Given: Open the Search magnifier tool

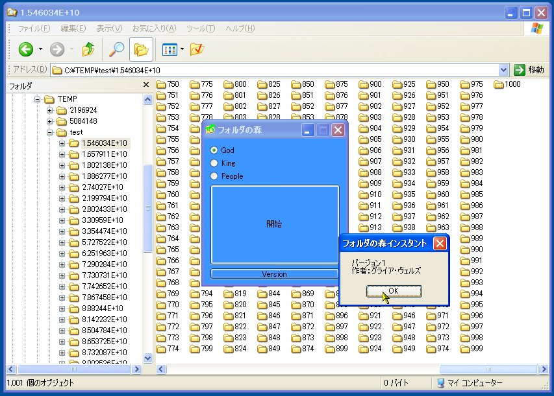Looking at the screenshot, I should point(116,49).
